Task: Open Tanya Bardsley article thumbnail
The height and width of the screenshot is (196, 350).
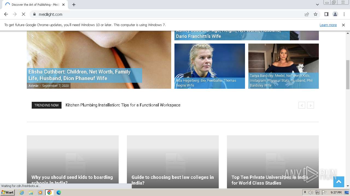Action: 284,66
